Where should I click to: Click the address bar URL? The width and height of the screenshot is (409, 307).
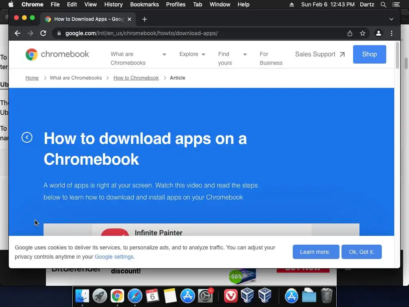141,33
